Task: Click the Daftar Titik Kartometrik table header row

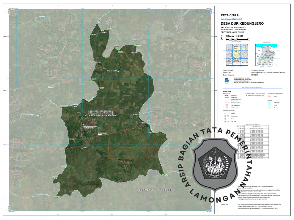Action: tap(253, 126)
